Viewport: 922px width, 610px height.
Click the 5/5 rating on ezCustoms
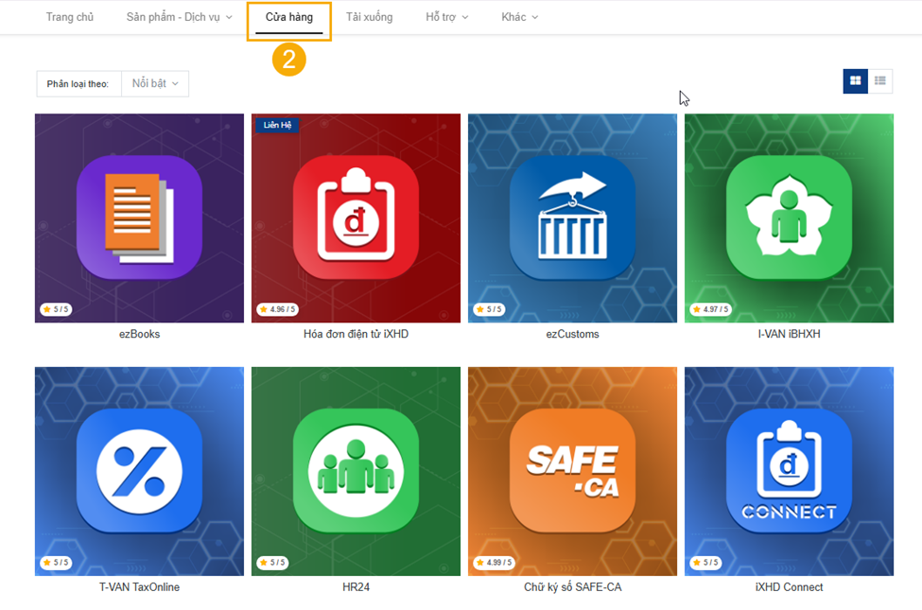click(x=489, y=309)
